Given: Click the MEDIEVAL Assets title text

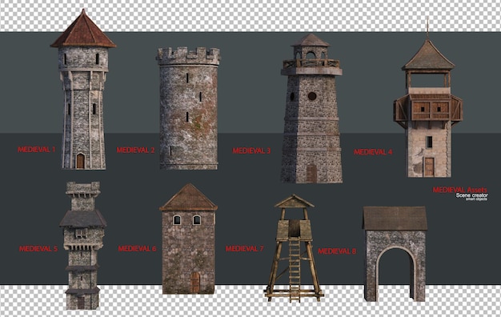Looking at the screenshot, I should pos(460,190).
